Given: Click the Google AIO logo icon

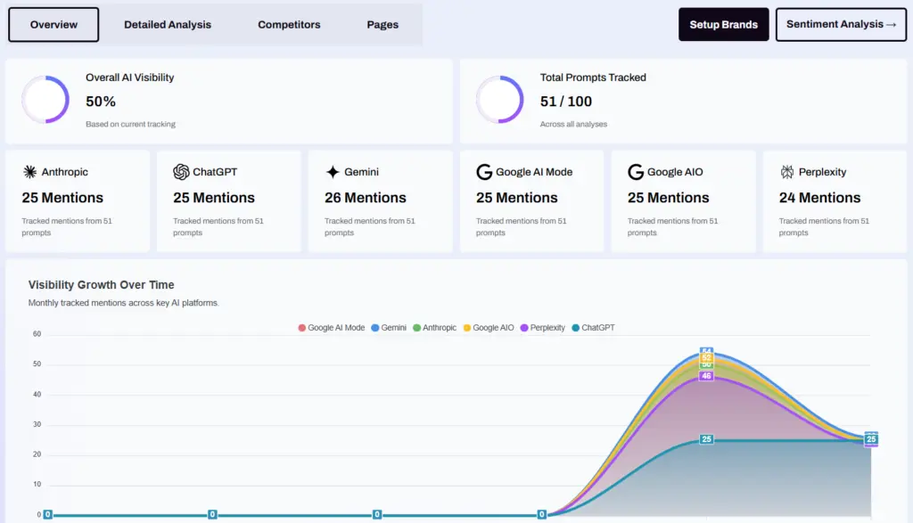Looking at the screenshot, I should [636, 172].
